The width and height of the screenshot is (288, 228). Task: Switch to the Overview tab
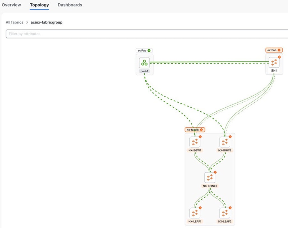pyautogui.click(x=11, y=5)
